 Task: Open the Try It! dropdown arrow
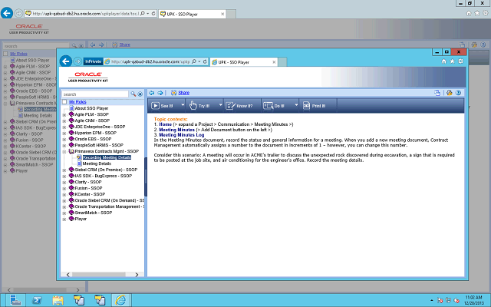221,105
